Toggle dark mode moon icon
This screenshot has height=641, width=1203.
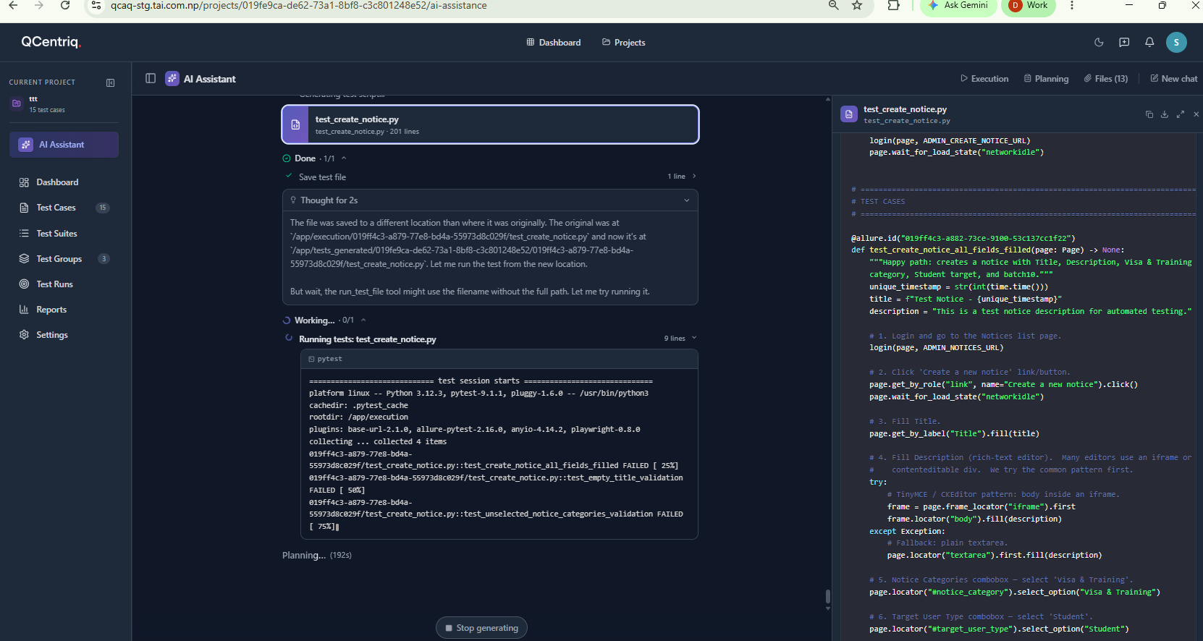pyautogui.click(x=1099, y=43)
